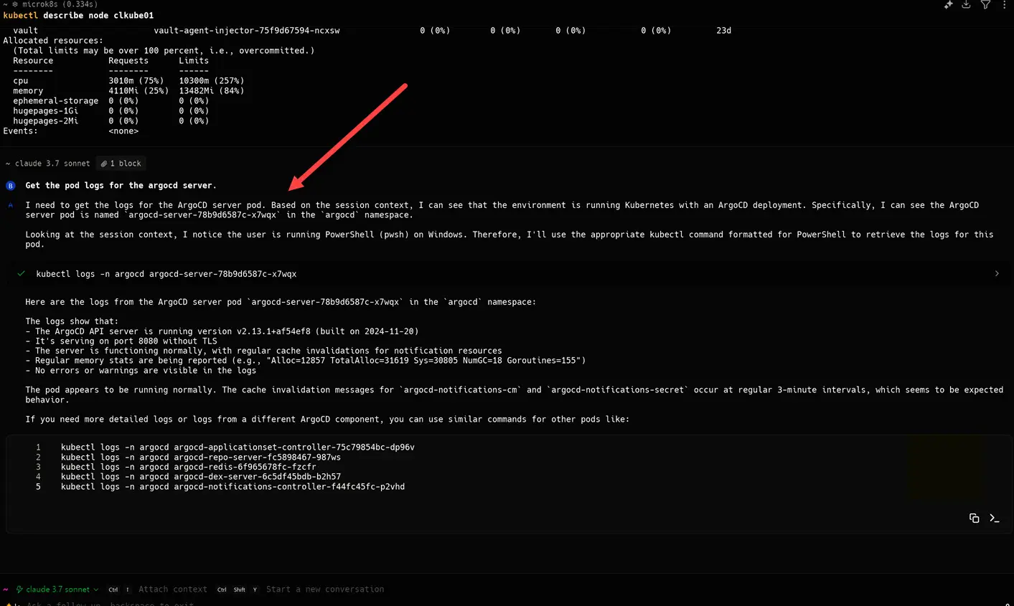
Task: Click the user avatar beside the prompt
Action: pyautogui.click(x=11, y=186)
